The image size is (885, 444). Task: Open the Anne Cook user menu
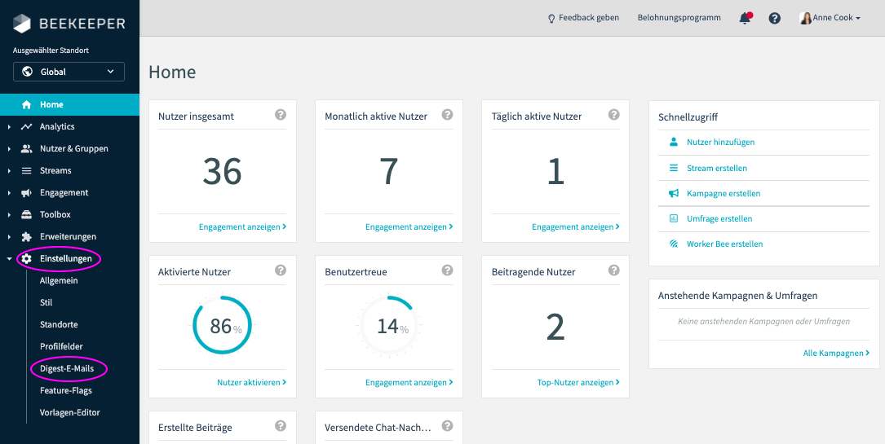(830, 18)
